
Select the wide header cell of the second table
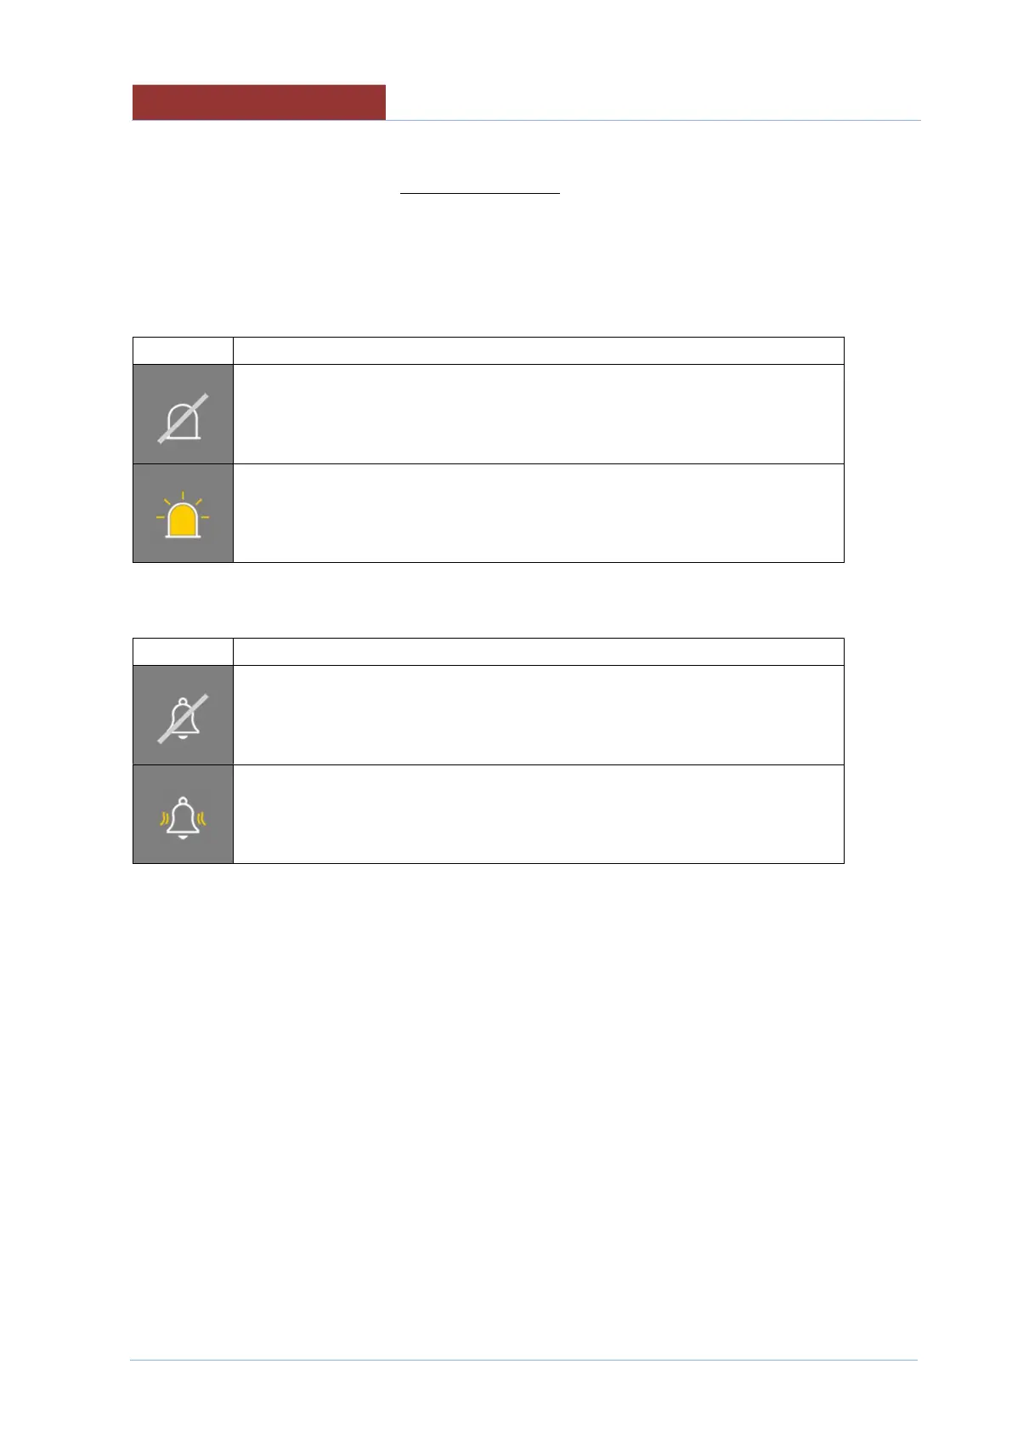[x=539, y=651]
